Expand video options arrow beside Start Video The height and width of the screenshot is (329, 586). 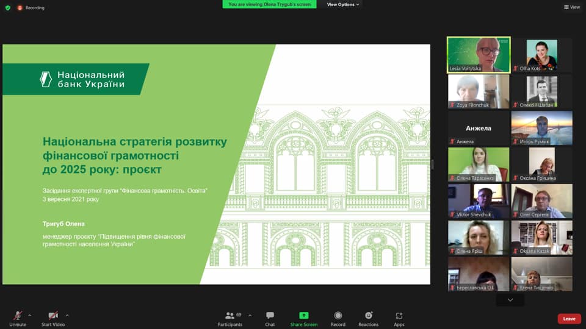(x=67, y=315)
